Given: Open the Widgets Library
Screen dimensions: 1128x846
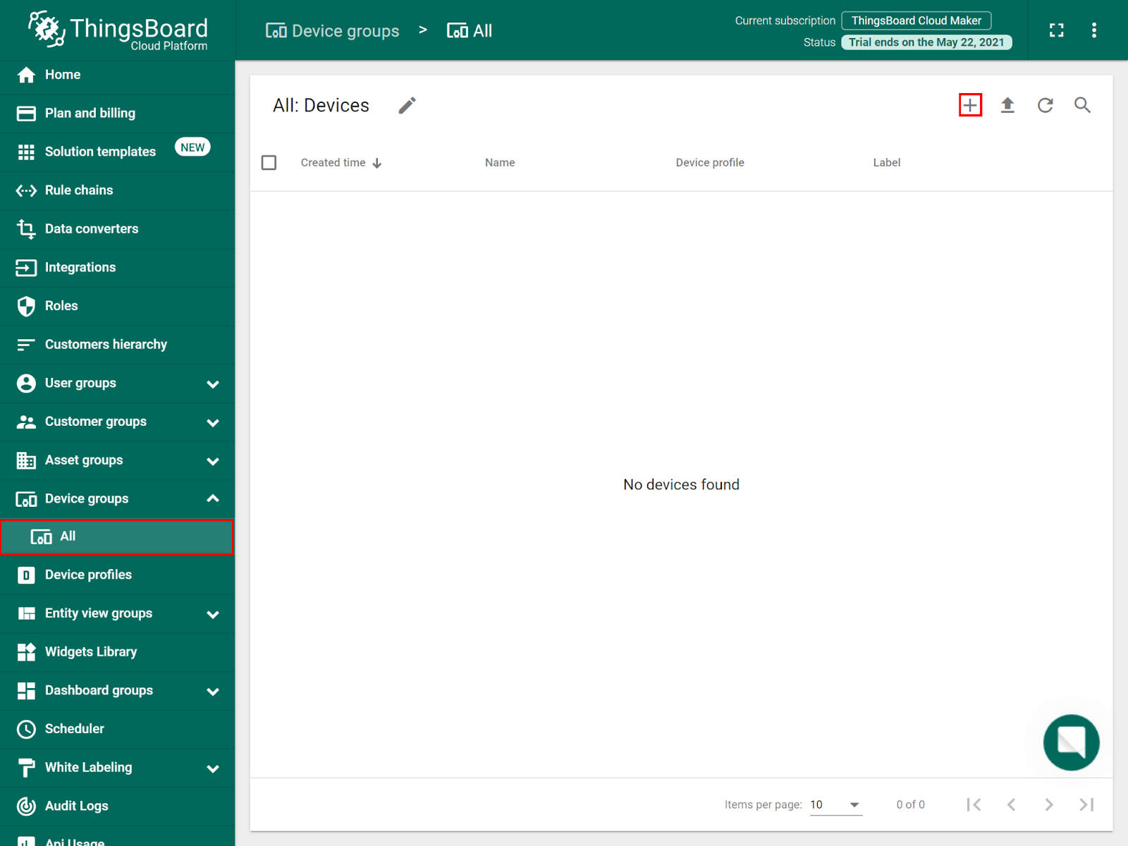Looking at the screenshot, I should 91,651.
